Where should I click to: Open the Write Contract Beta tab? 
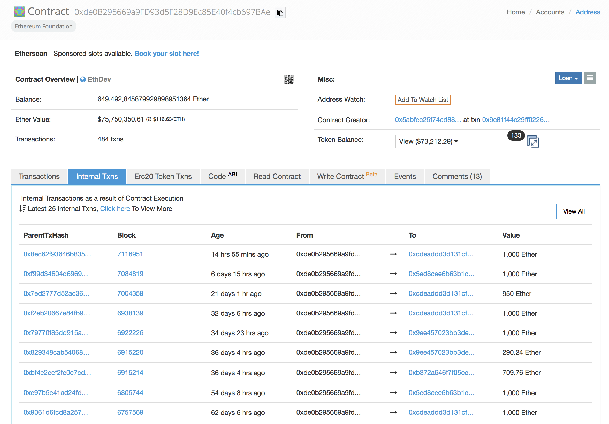point(347,176)
